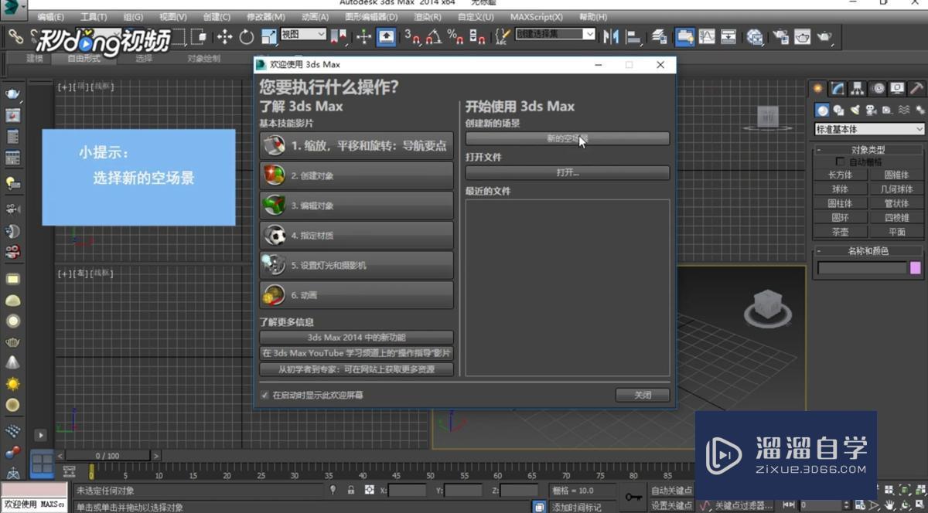Select the Move tool in the main toolbar
Screen dimensions: 928x513
pos(225,36)
